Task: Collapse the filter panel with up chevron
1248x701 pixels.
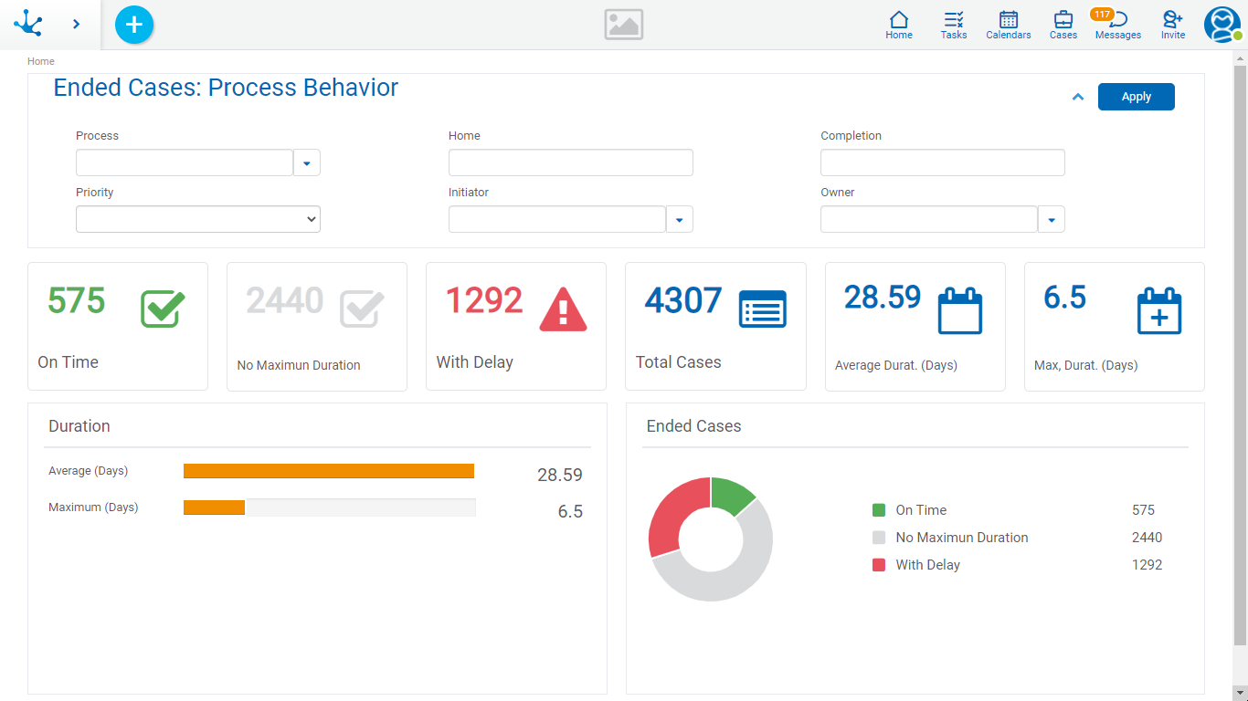Action: [x=1078, y=97]
